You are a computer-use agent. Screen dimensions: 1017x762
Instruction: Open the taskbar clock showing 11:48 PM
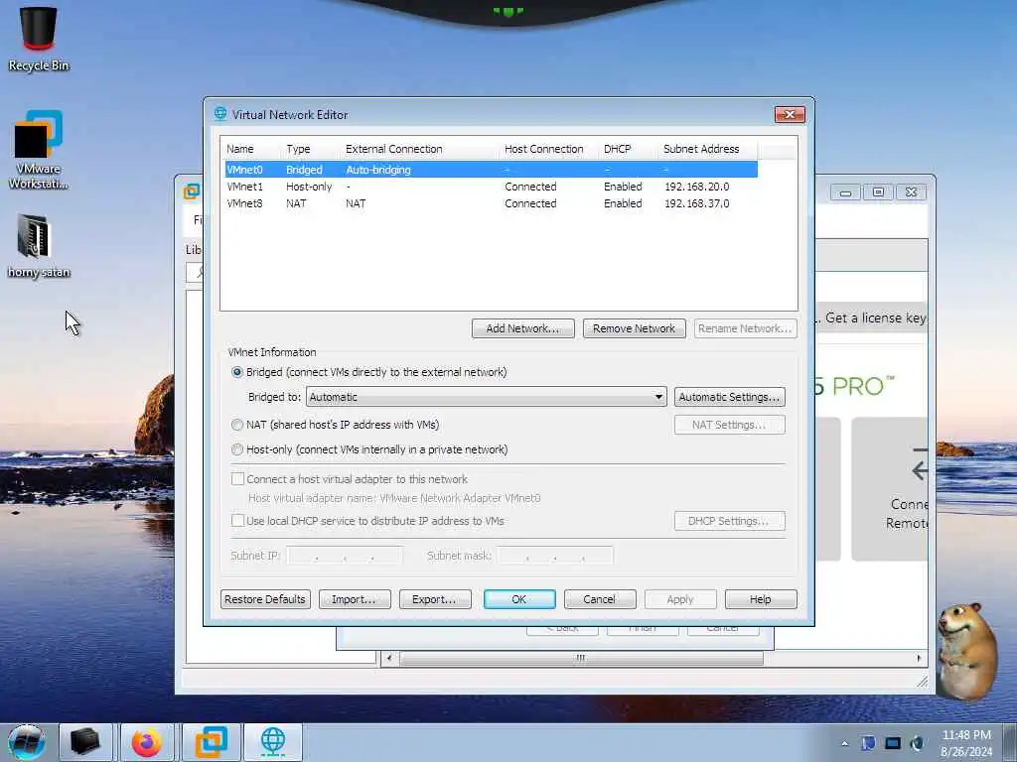(x=965, y=742)
